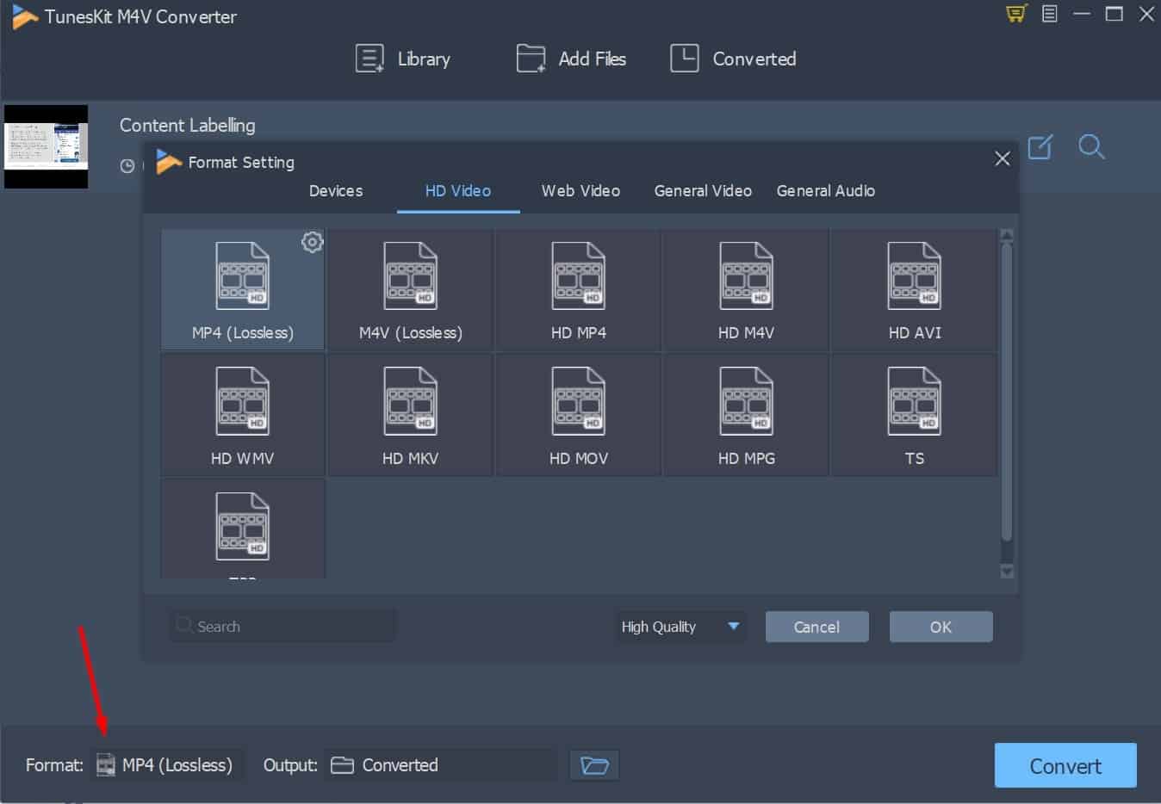Open Library from the top toolbar

click(x=403, y=59)
